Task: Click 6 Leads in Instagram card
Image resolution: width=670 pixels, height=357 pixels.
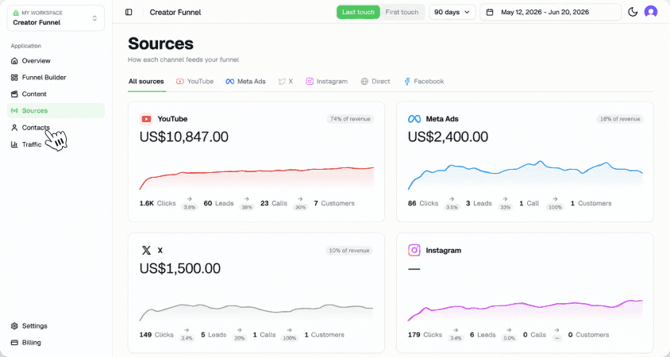Action: click(483, 335)
